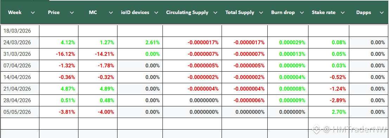Click the -0.0000006% Total Supply cell
The height and width of the screenshot is (138, 389).
click(244, 100)
